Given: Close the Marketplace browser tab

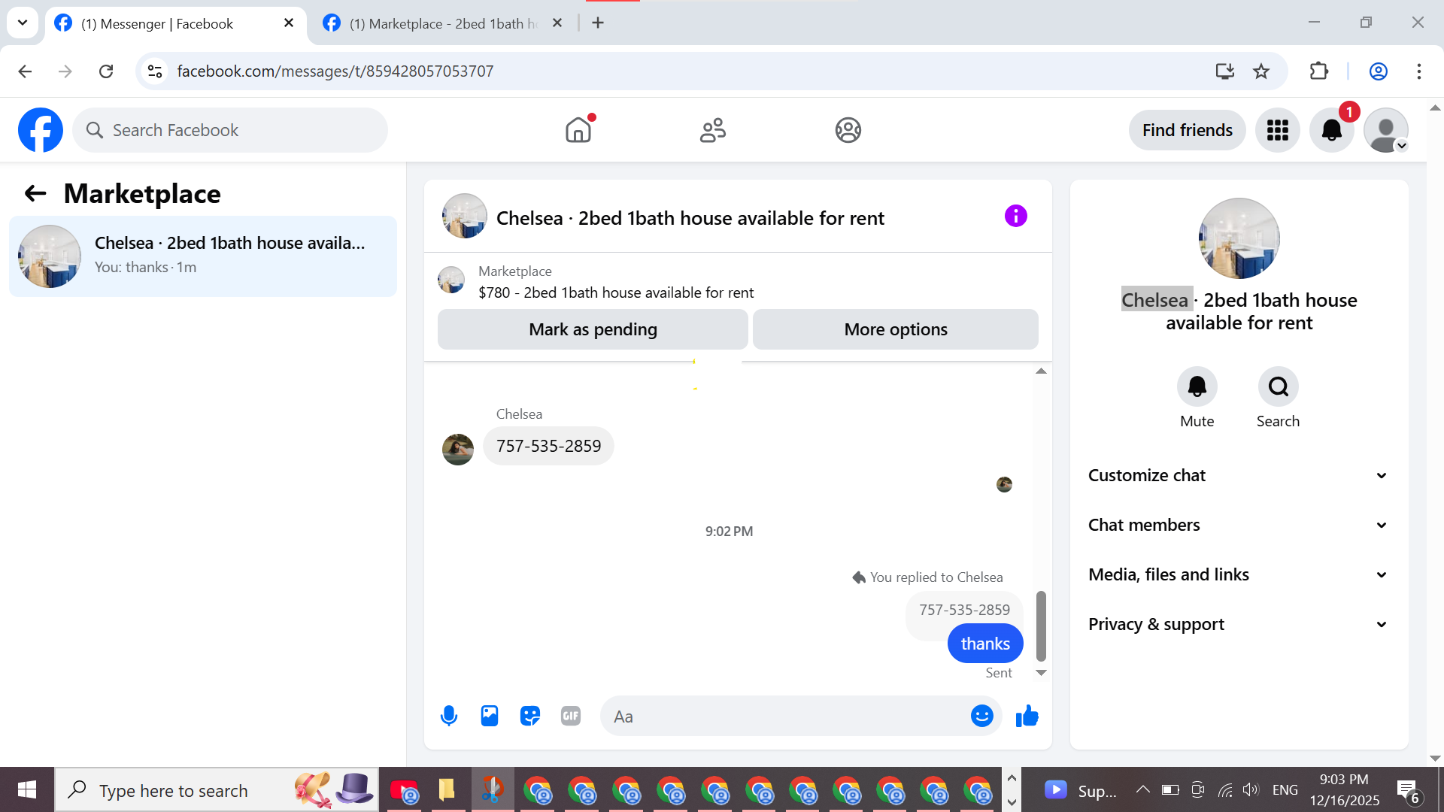Looking at the screenshot, I should click(x=557, y=23).
